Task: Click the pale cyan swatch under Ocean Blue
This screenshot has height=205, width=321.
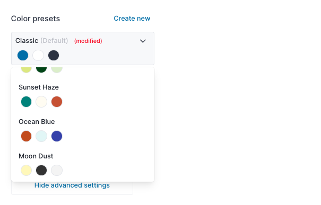Action: coord(41,136)
